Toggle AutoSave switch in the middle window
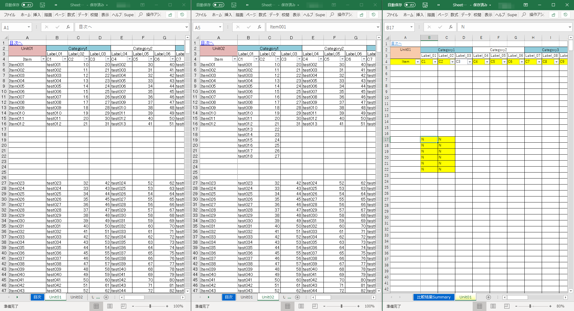Viewport: 574px width, 311px height. [219, 5]
